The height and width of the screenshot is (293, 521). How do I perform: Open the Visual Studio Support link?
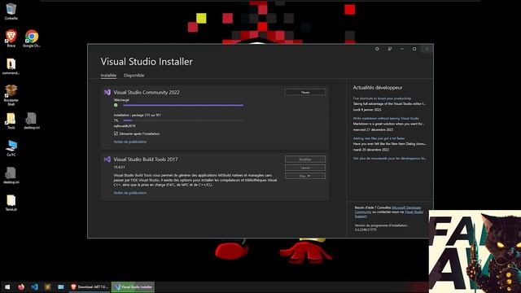[414, 212]
